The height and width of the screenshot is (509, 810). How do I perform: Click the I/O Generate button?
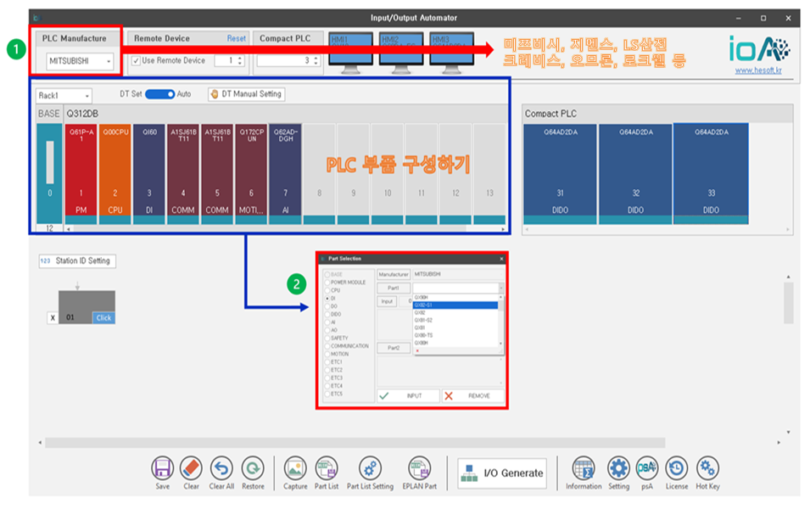[x=502, y=473]
